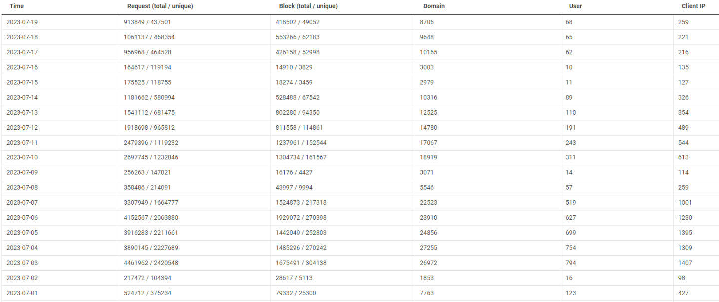
Task: Select the 2023-07-01 date cell
Action: 22,293
